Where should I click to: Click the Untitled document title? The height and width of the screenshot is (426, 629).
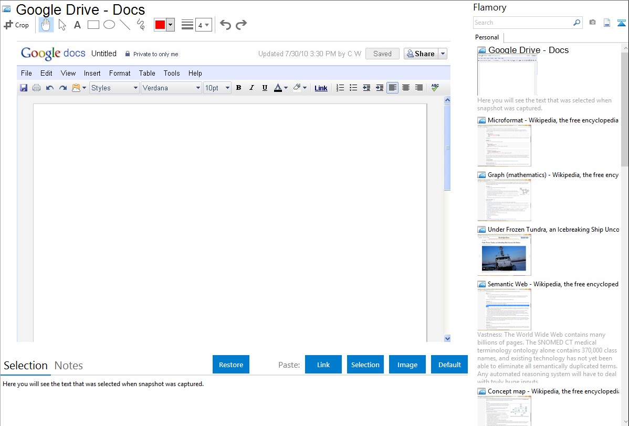(104, 54)
